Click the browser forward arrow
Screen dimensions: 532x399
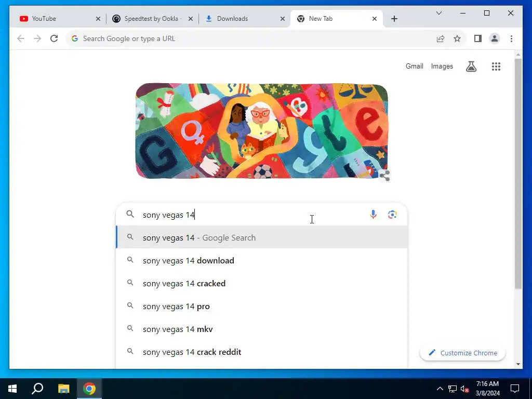pos(37,38)
